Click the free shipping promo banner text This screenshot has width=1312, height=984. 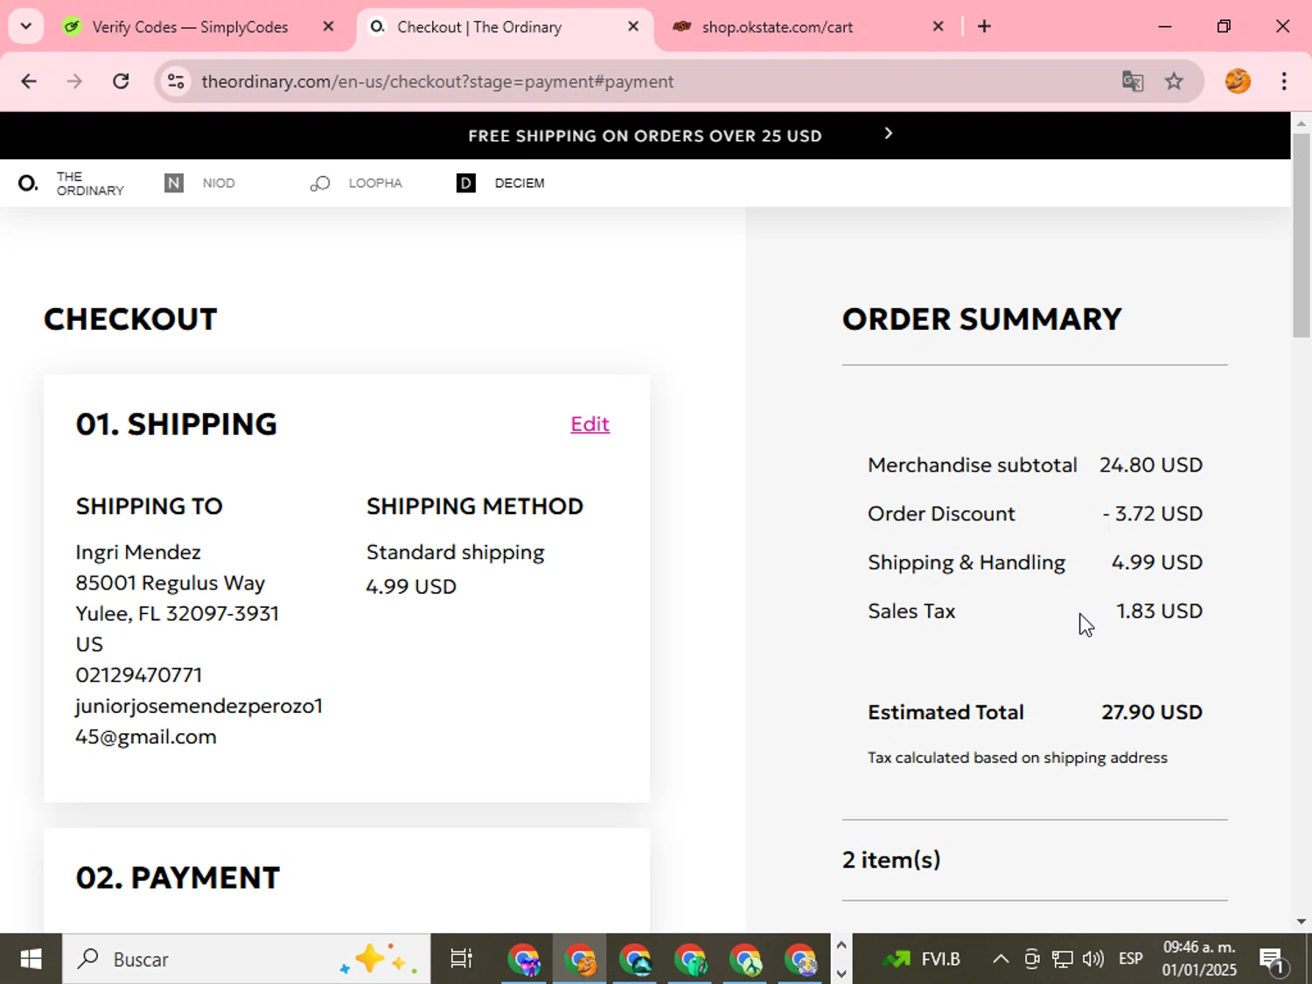[645, 136]
